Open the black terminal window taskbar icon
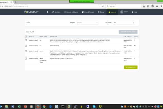The height and width of the screenshot is (109, 163). pos(63,106)
